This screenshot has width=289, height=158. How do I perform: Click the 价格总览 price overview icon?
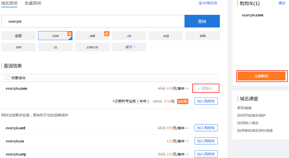(201, 3)
